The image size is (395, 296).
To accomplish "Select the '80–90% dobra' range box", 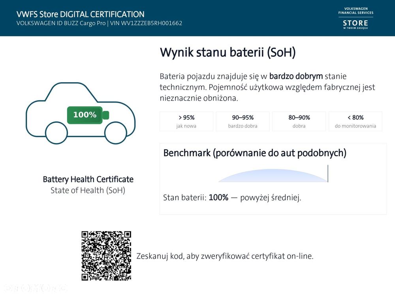I will click(299, 121).
